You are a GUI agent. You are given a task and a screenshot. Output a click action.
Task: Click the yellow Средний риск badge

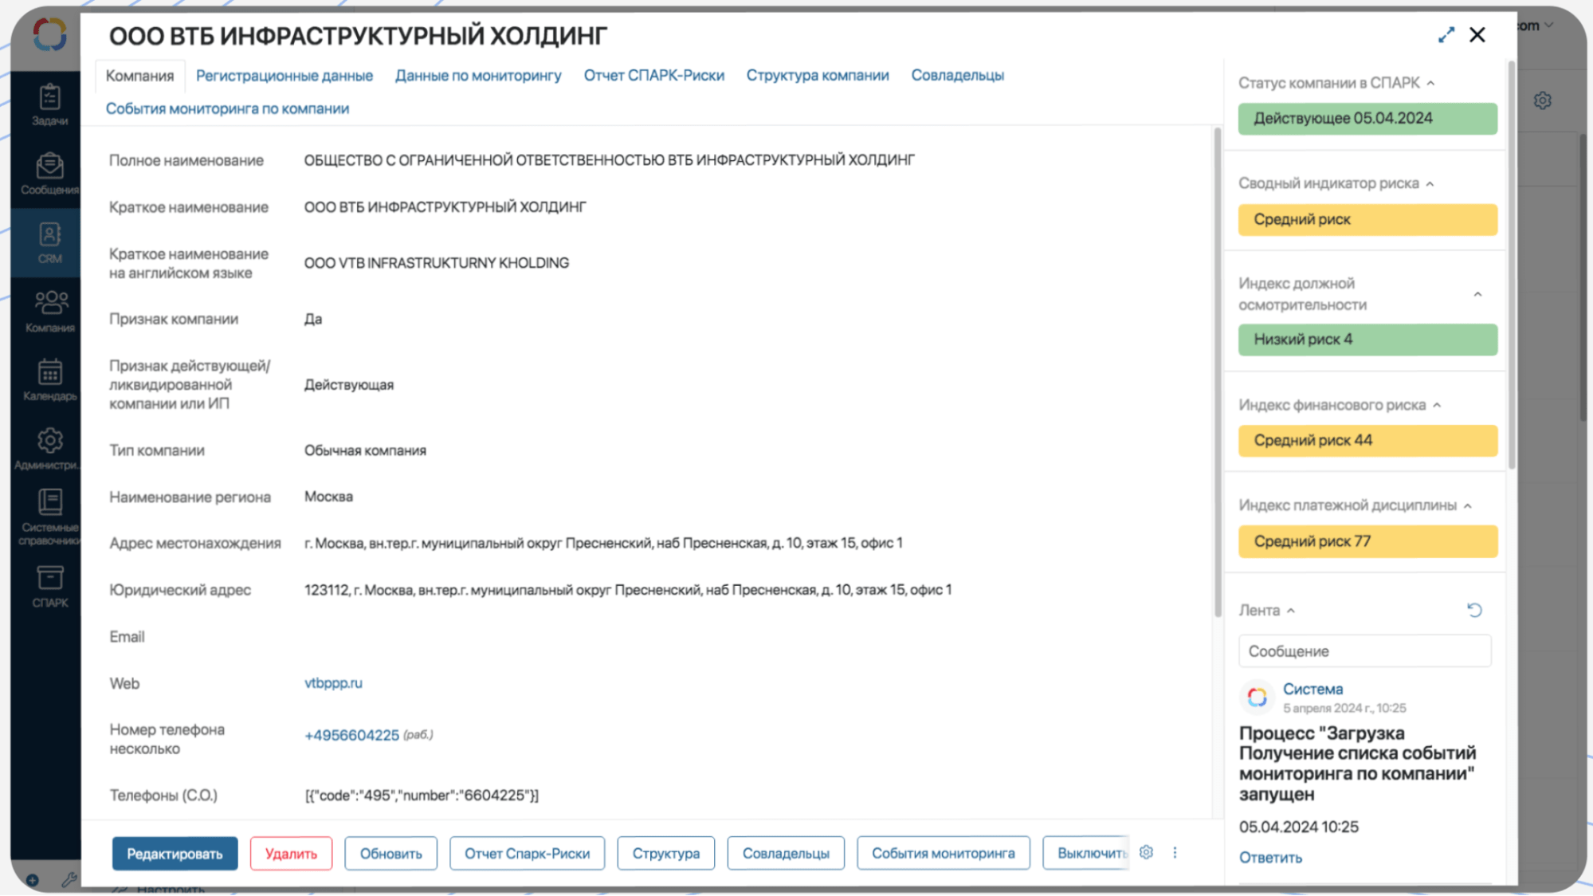point(1367,219)
